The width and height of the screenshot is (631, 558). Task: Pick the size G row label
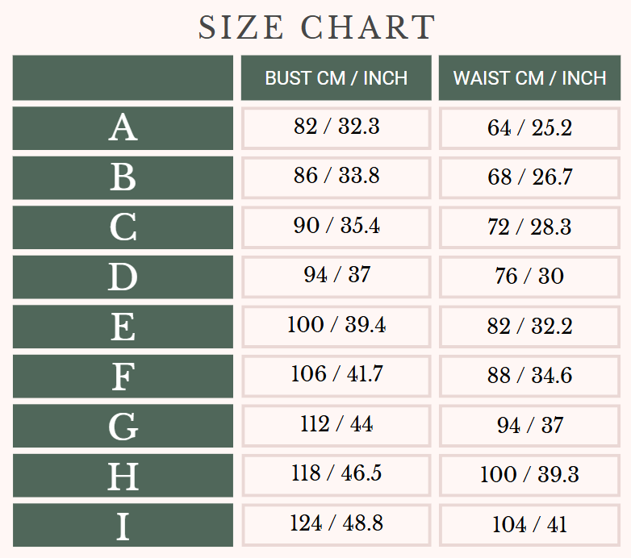[x=123, y=426]
